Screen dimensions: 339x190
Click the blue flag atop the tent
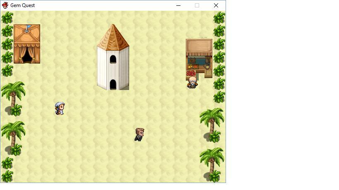coord(28,27)
